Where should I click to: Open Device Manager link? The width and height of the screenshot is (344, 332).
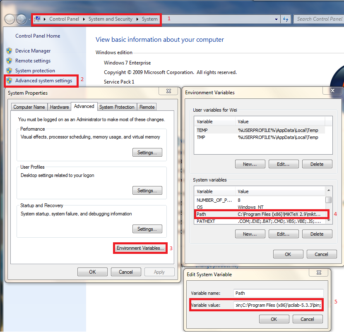click(33, 51)
